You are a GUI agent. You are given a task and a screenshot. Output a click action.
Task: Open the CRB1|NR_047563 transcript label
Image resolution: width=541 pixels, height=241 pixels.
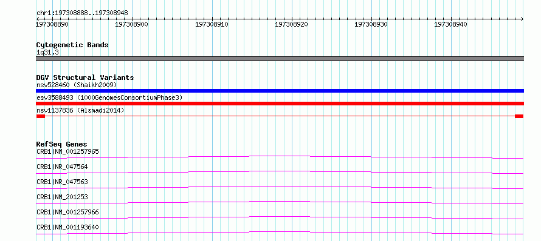point(62,182)
